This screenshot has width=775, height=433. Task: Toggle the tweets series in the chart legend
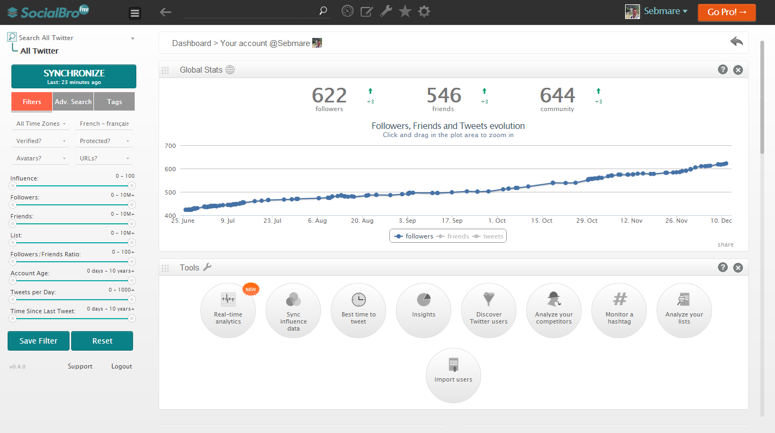click(x=487, y=236)
